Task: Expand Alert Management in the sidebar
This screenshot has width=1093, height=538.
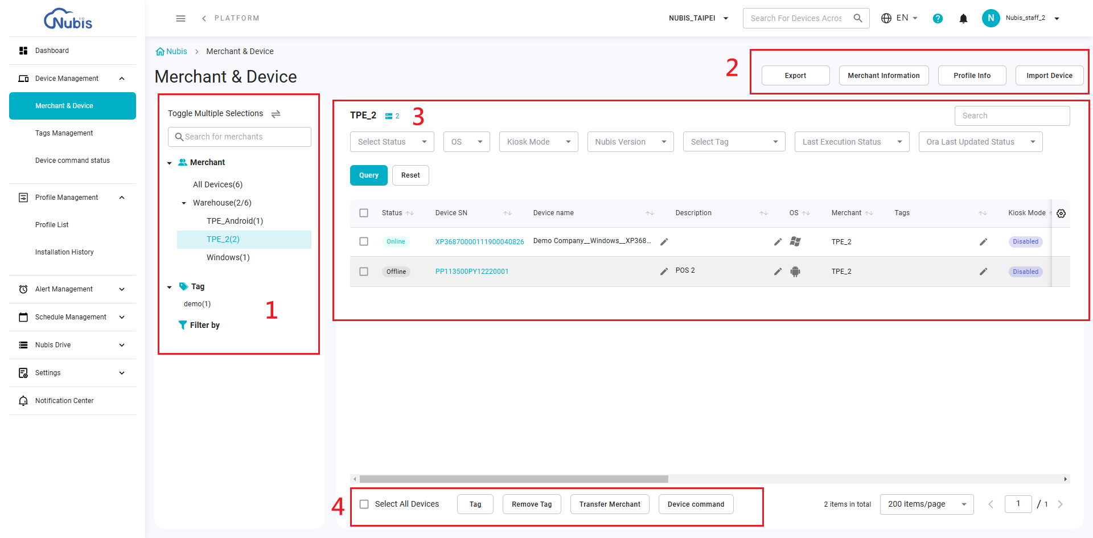Action: pos(72,289)
